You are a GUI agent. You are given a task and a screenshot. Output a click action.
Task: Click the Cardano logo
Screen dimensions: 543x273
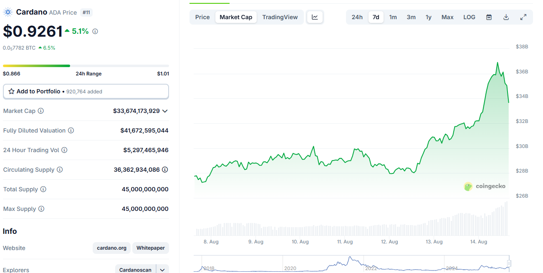point(8,12)
